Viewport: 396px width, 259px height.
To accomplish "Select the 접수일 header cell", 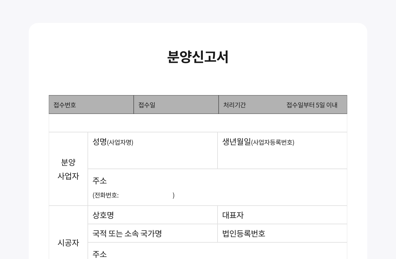I will point(176,105).
